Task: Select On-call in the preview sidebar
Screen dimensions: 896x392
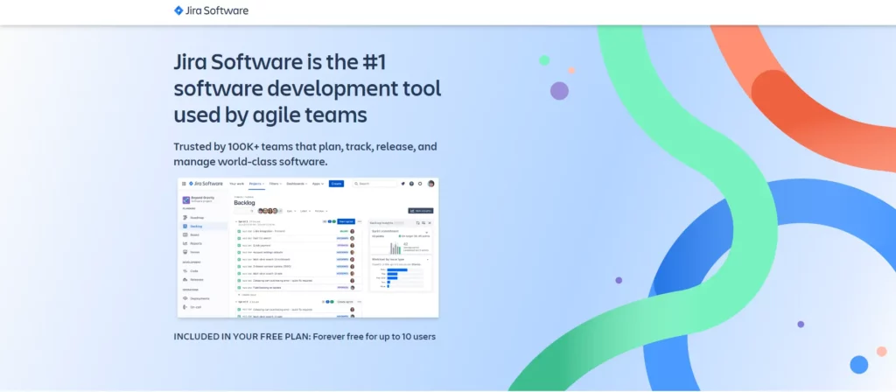Action: pyautogui.click(x=192, y=307)
